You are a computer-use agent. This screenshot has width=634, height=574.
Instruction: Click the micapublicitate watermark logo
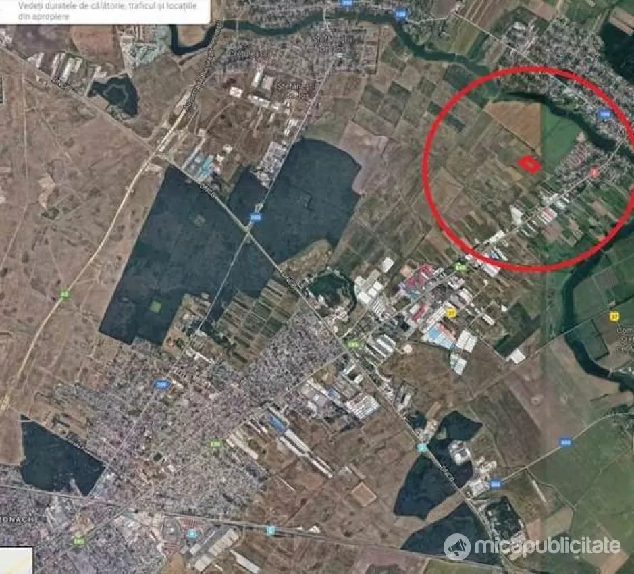coord(532,546)
